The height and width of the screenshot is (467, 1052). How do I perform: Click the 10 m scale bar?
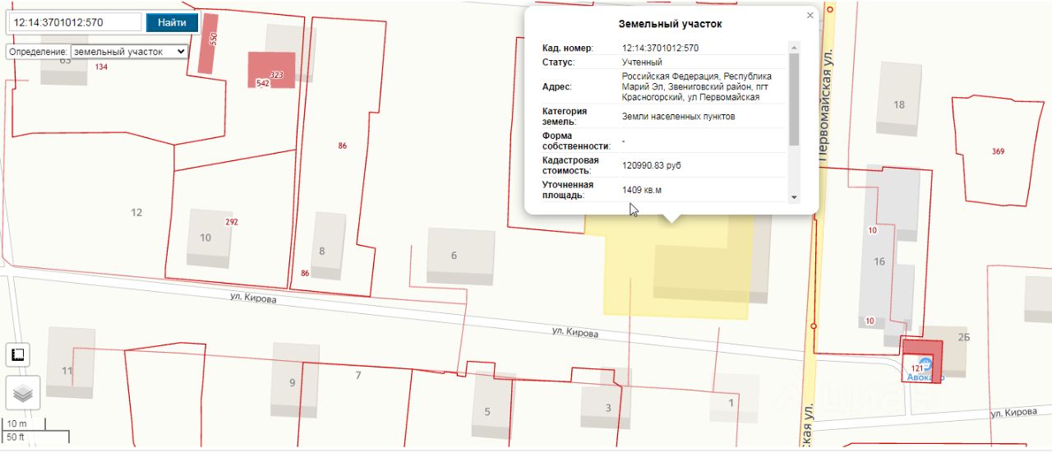pos(25,424)
